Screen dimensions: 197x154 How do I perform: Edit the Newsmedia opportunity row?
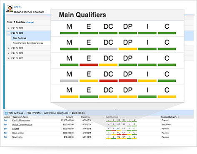[5, 137]
